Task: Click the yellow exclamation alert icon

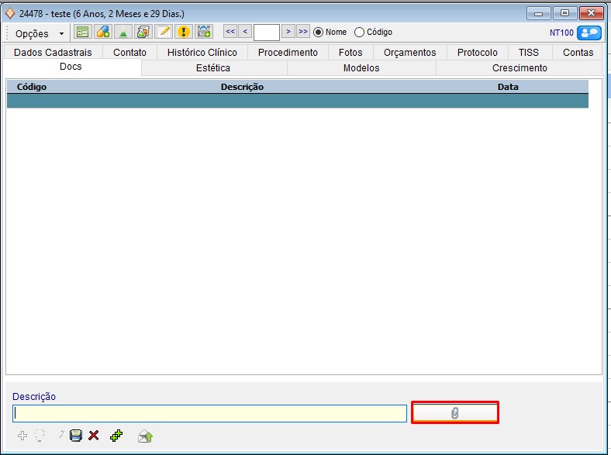Action: coord(184,32)
